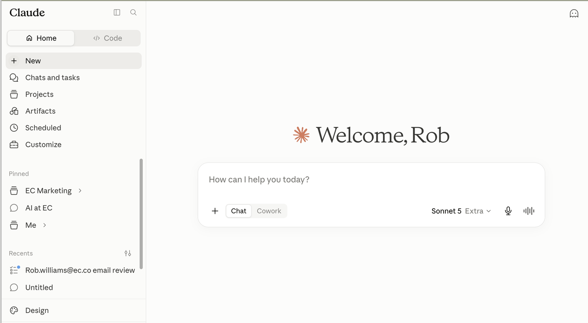Open Scheduled in the sidebar
The width and height of the screenshot is (588, 323).
click(73, 128)
